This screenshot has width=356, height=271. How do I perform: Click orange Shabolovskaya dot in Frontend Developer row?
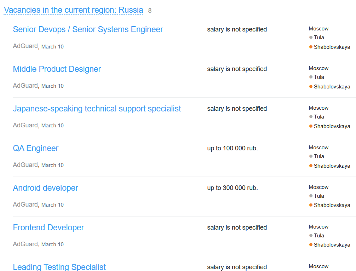point(311,245)
